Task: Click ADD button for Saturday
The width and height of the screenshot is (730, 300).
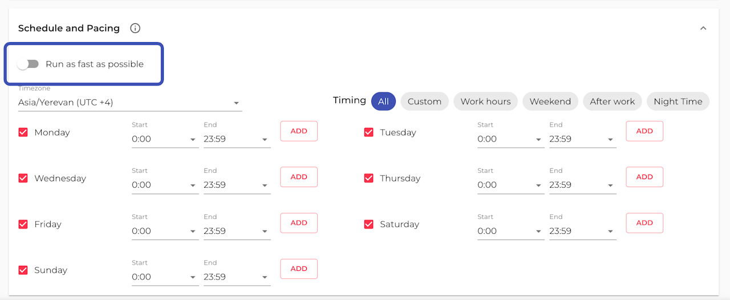Action: pos(644,223)
